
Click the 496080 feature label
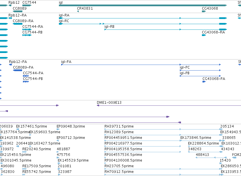[x=7, y=166]
